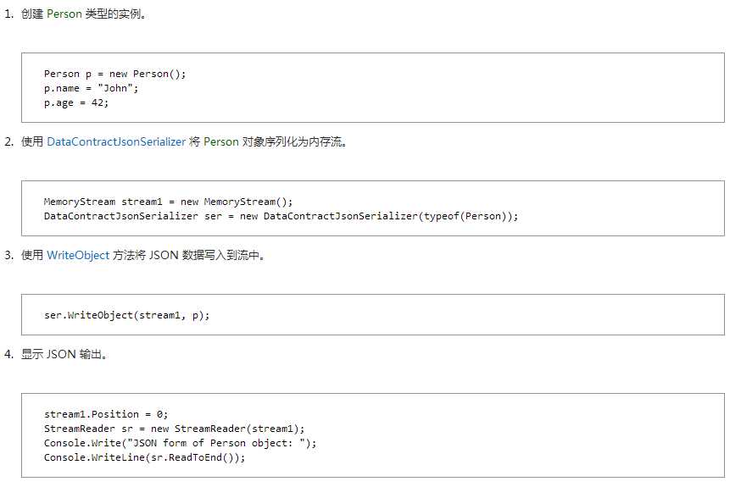Click the MemoryStream stream1 declaration line
Viewport: 741px width, 487px height.
tap(168, 202)
